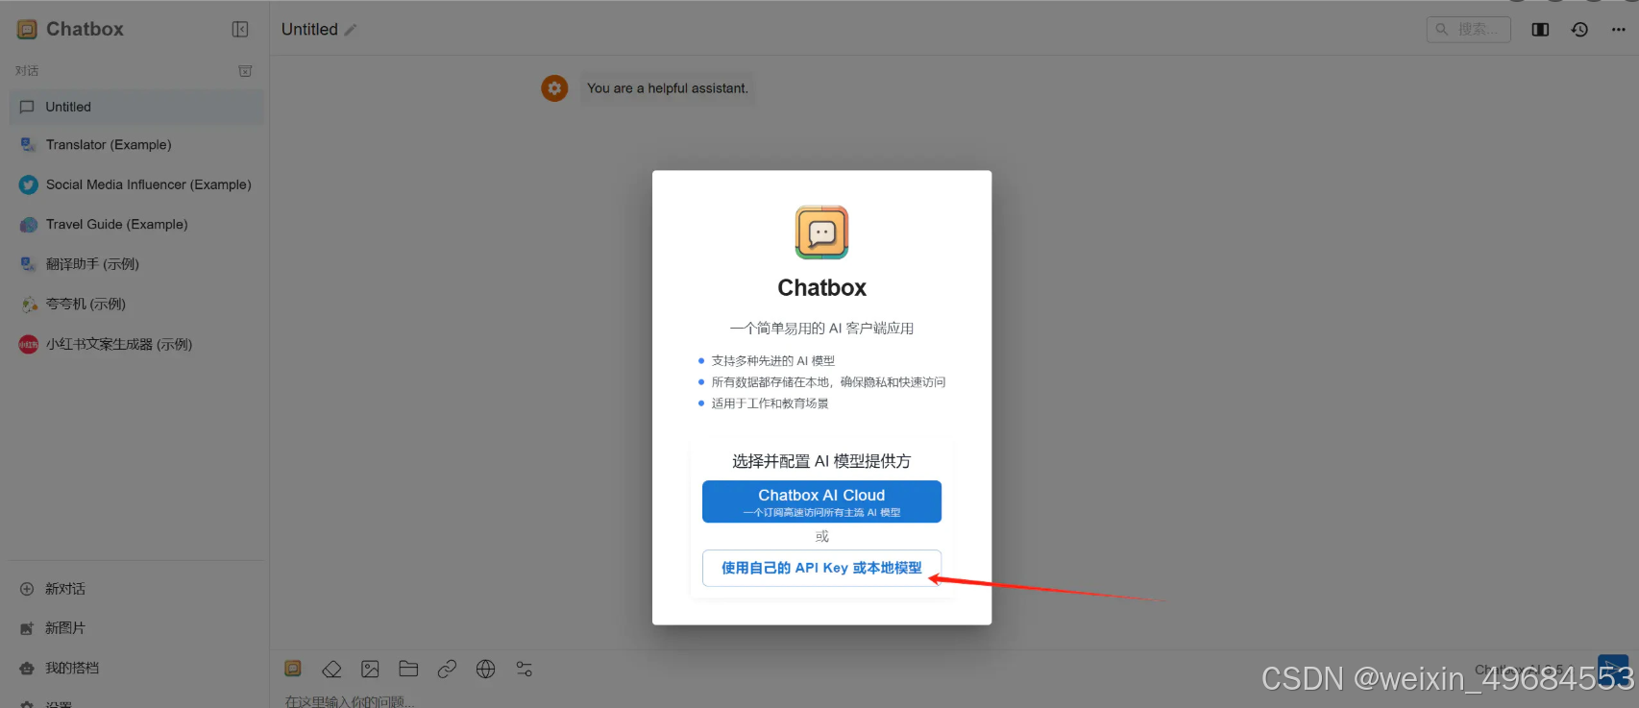Collapse the sidebar using the panel icon
Screen dimensions: 1639x708
click(240, 30)
